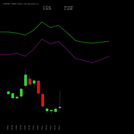Screen dimensions: 134x134
Task: Select the red candlestick for 26 May
Action: (x=30, y=82)
